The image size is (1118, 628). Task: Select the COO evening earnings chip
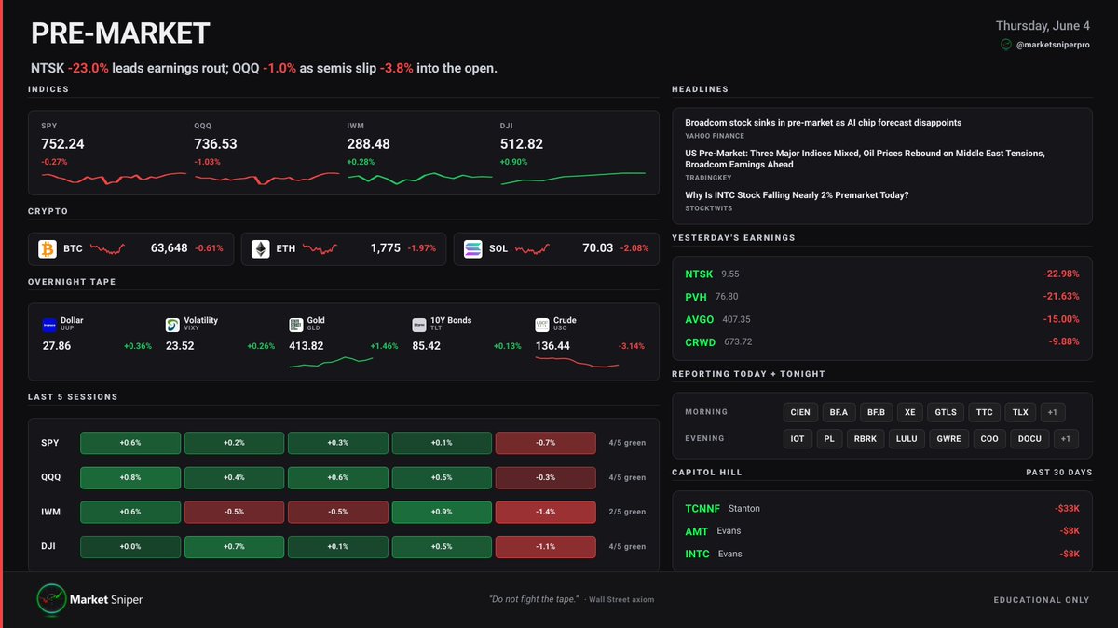(990, 439)
